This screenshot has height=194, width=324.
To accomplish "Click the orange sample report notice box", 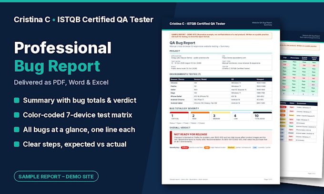I will [x=221, y=36].
